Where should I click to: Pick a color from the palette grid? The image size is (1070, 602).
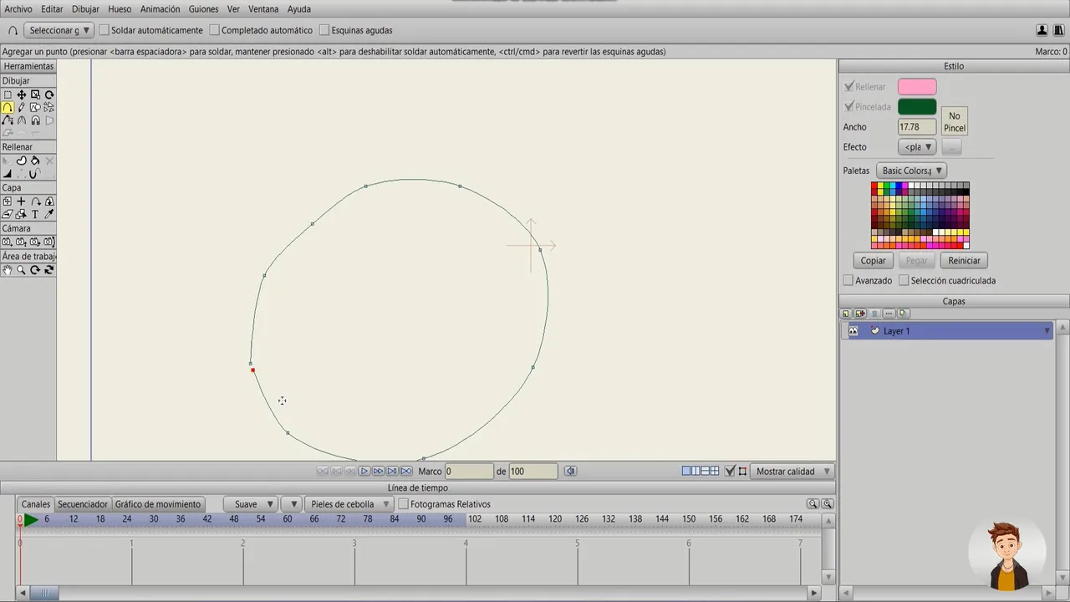(x=920, y=216)
